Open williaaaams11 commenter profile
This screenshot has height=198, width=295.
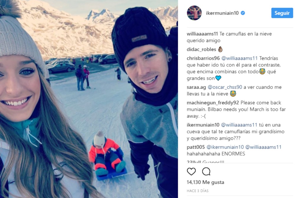coord(202,34)
